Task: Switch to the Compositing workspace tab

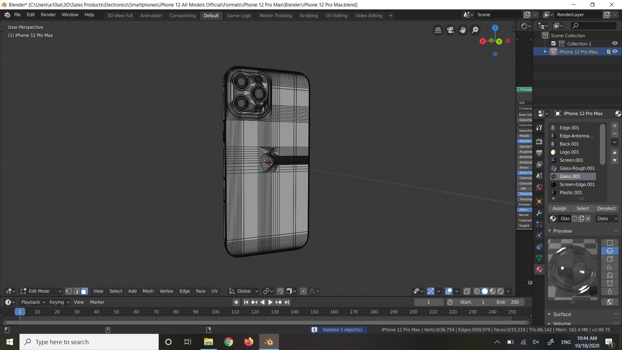Action: click(x=182, y=16)
